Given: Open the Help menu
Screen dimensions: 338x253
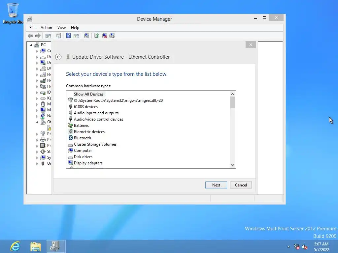Looking at the screenshot, I should [x=75, y=28].
